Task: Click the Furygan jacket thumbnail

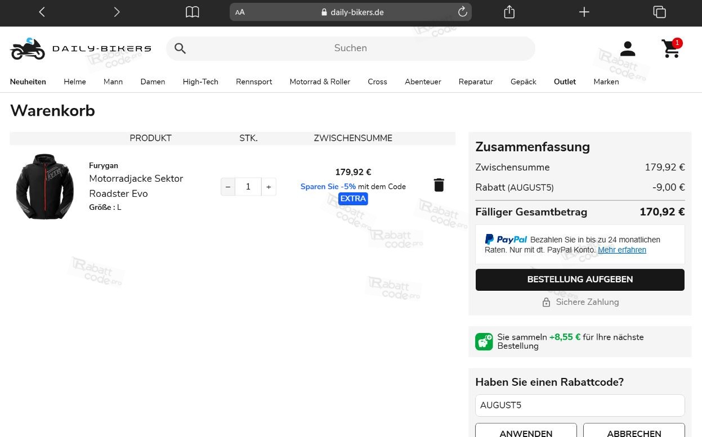Action: (x=45, y=187)
